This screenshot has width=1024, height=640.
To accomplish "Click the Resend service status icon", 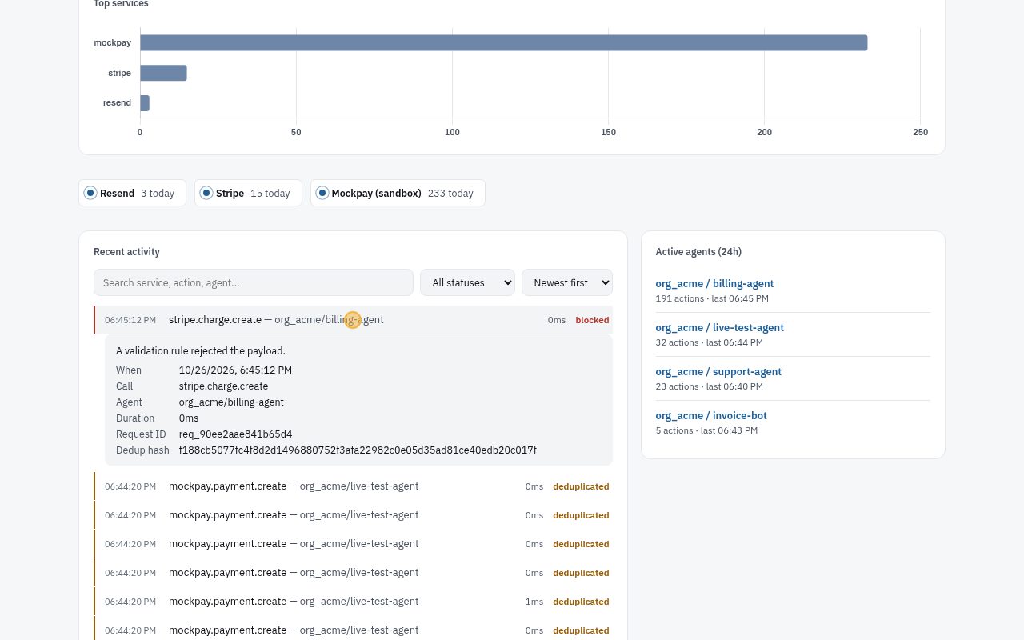I will (90, 193).
